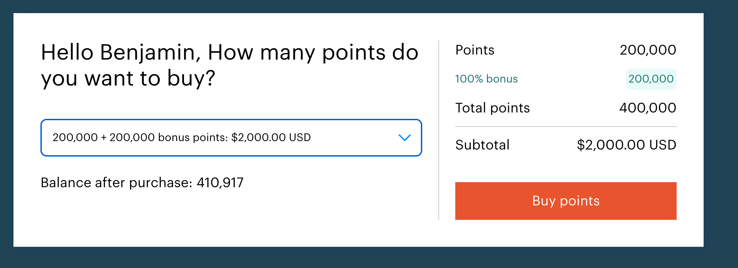
Task: Click the 410,917 balance number
Action: [x=220, y=183]
